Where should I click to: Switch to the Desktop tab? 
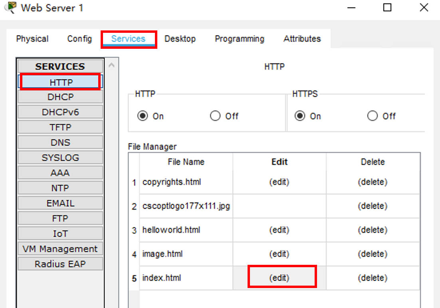coord(180,39)
